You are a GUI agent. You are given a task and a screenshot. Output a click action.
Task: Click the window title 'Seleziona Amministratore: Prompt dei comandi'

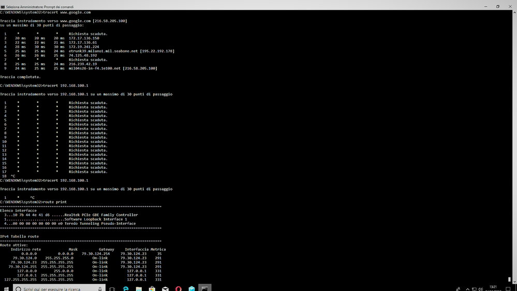pos(40,7)
